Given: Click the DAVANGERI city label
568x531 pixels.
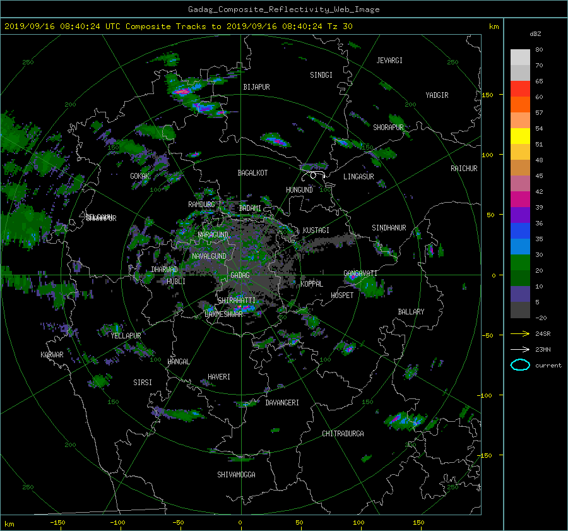Looking at the screenshot, I should coord(282,403).
